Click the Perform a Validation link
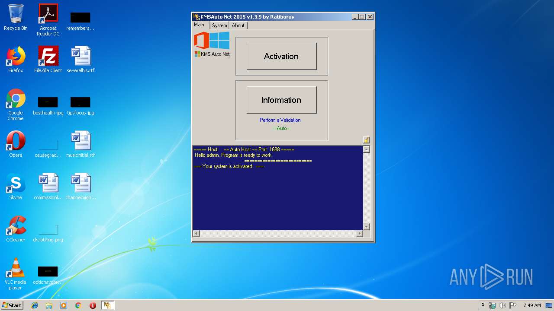Viewport: 554px width, 311px height. tap(280, 120)
